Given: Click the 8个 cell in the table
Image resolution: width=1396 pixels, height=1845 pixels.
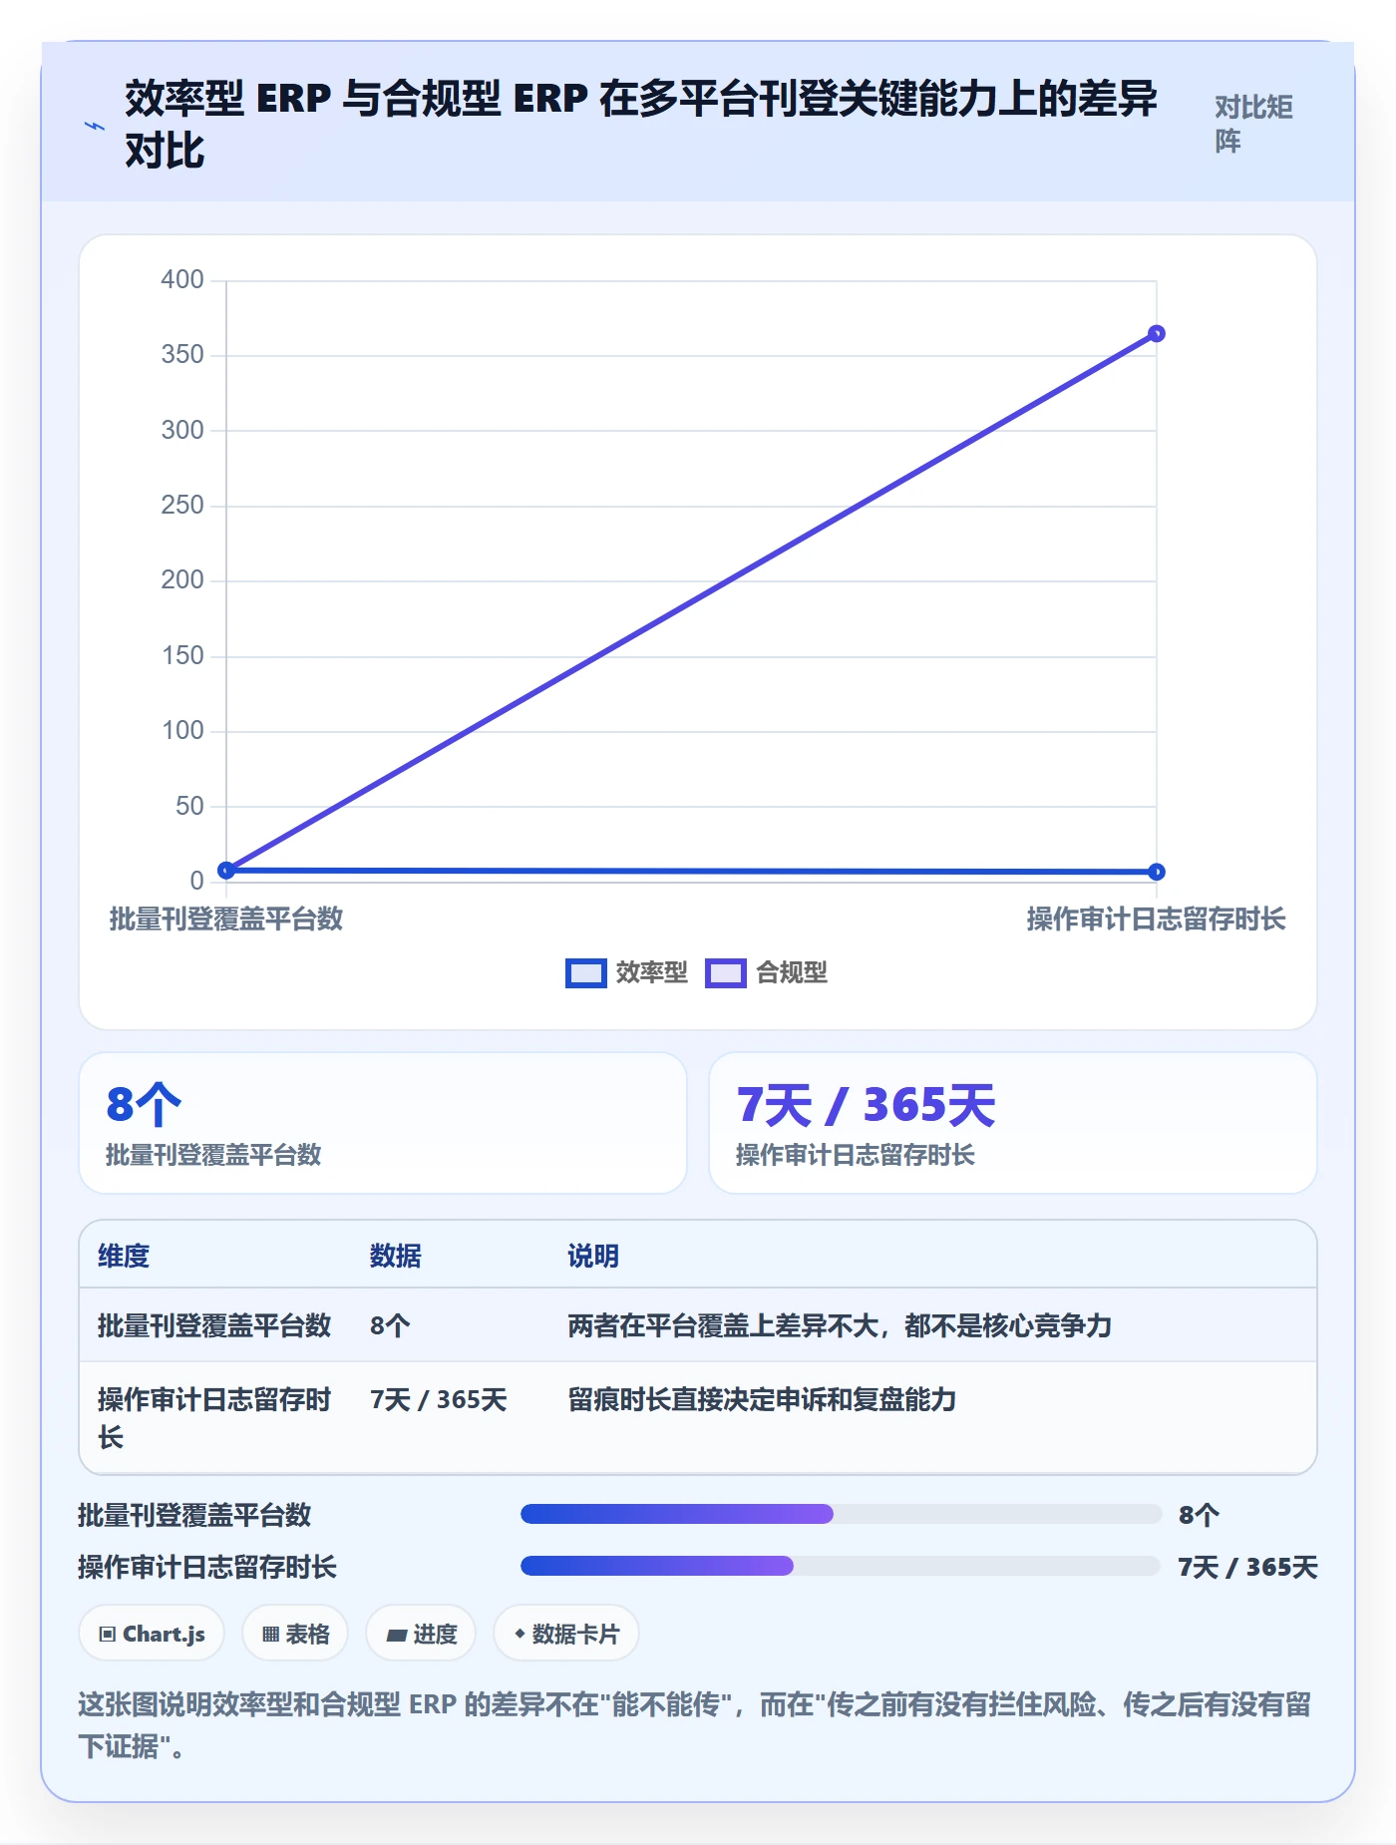Looking at the screenshot, I should (390, 1325).
